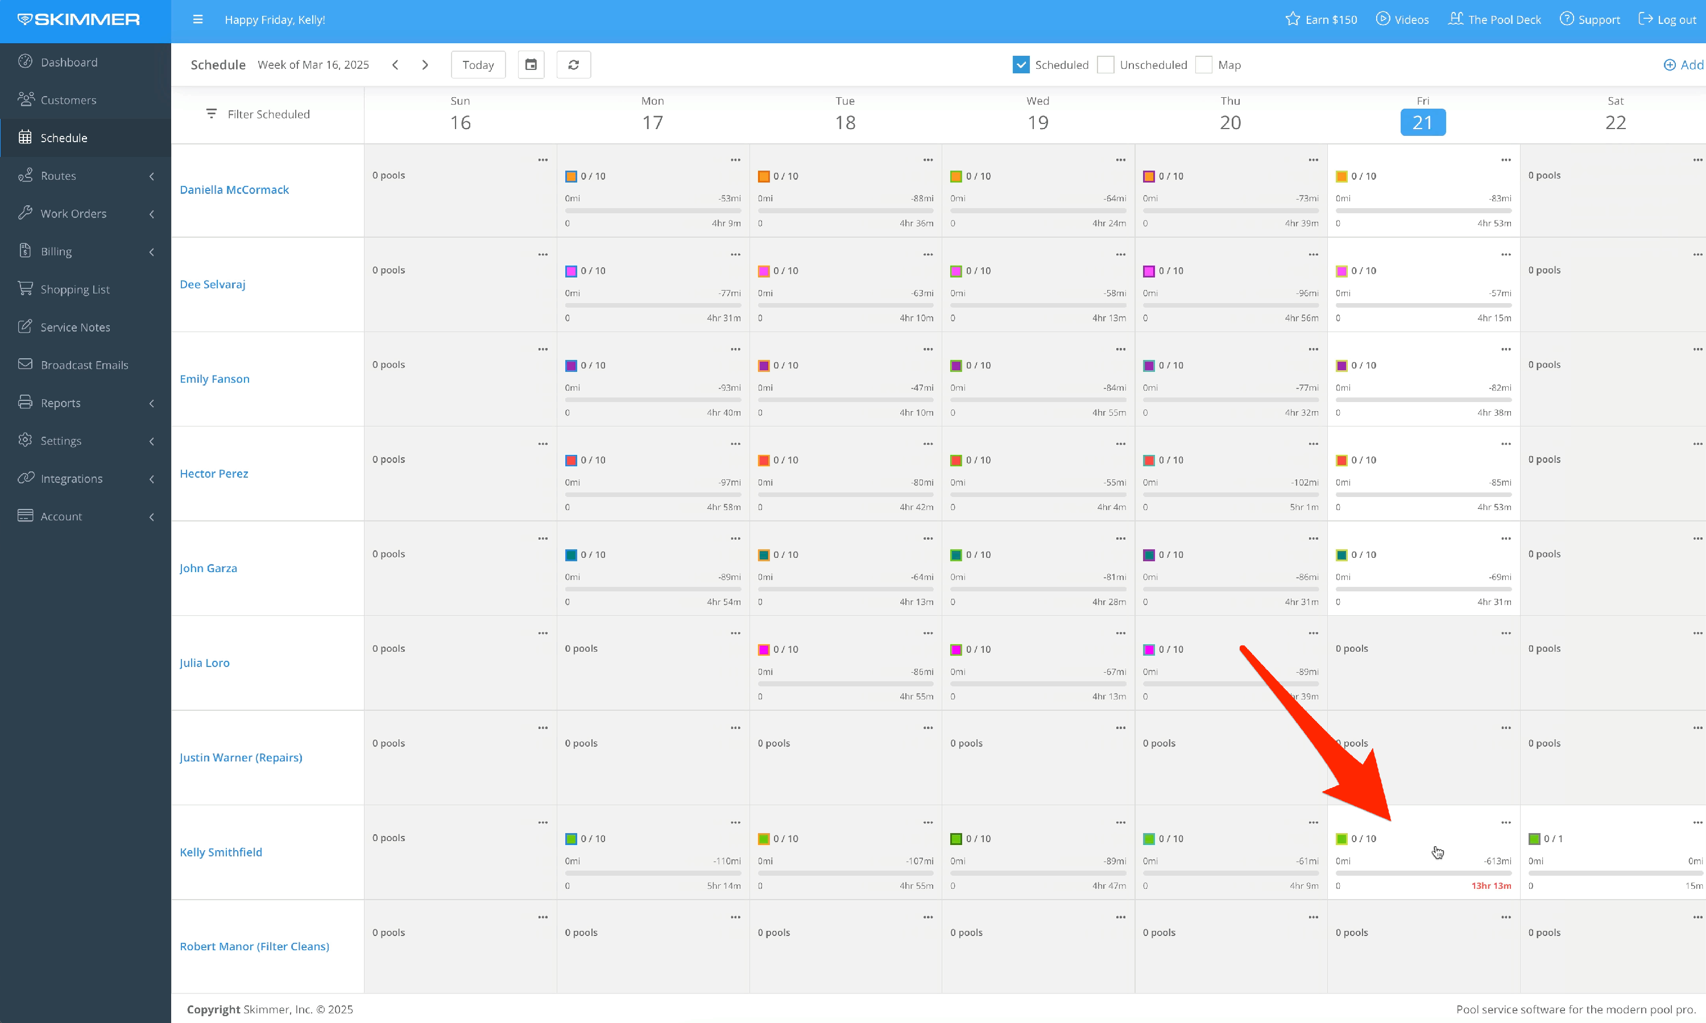Image resolution: width=1706 pixels, height=1023 pixels.
Task: Click the refresh schedule icon
Action: point(573,65)
